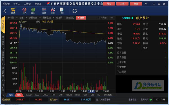Viewport: 169px width, 105px height.
Task: Open the 自选 shopping cart icon
Action: 13,11
